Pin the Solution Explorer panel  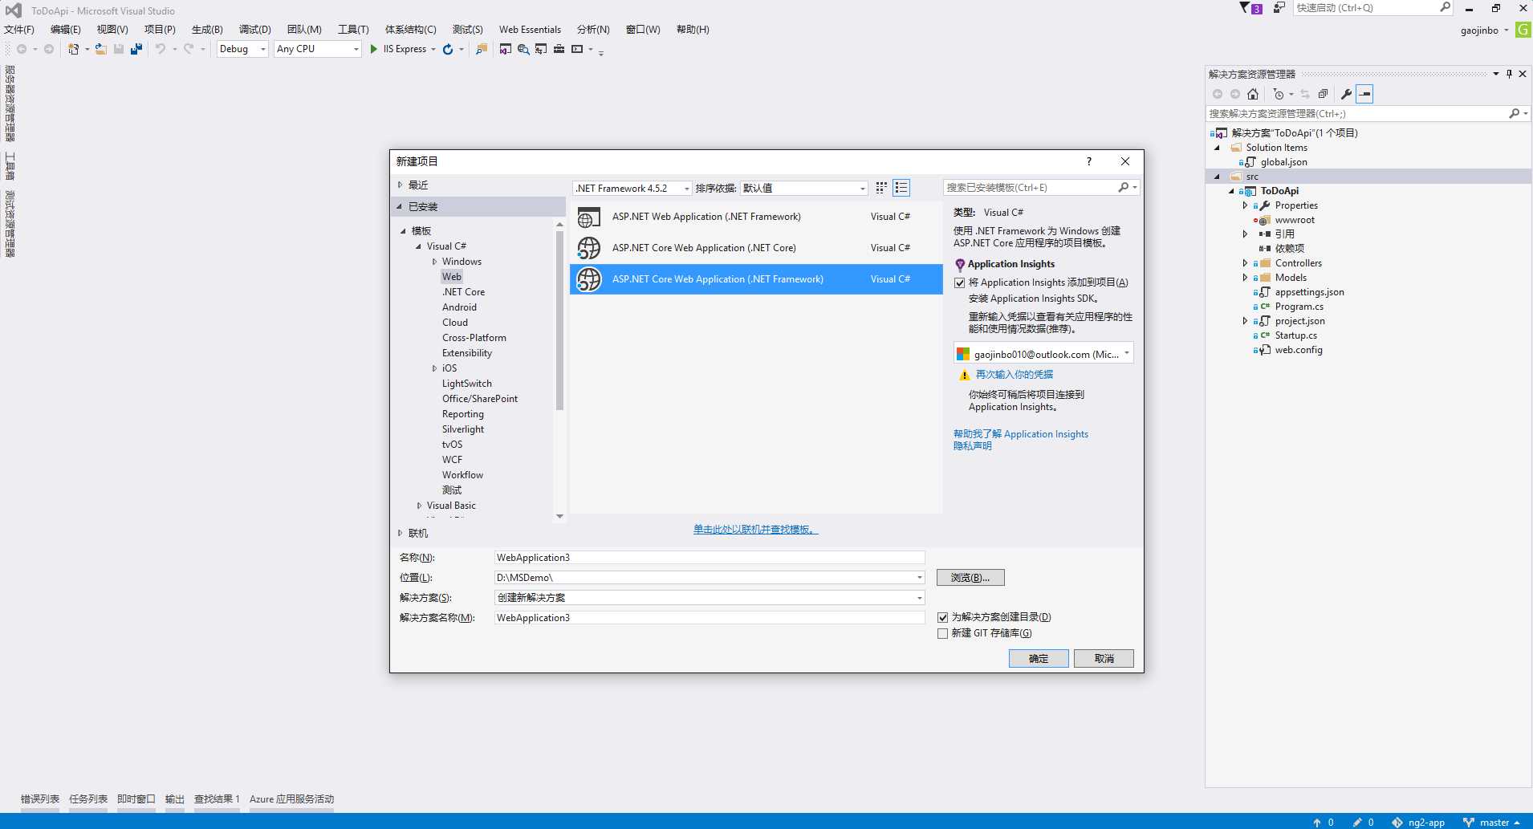point(1509,74)
